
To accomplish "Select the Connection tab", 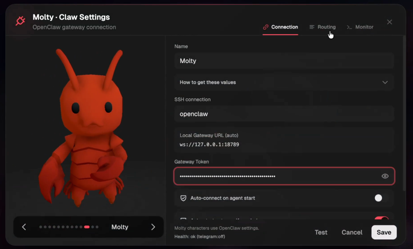I will (x=280, y=27).
